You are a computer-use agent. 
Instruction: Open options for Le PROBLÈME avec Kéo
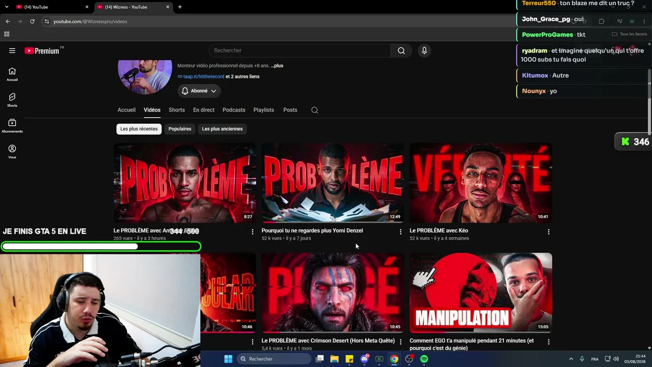click(x=549, y=232)
